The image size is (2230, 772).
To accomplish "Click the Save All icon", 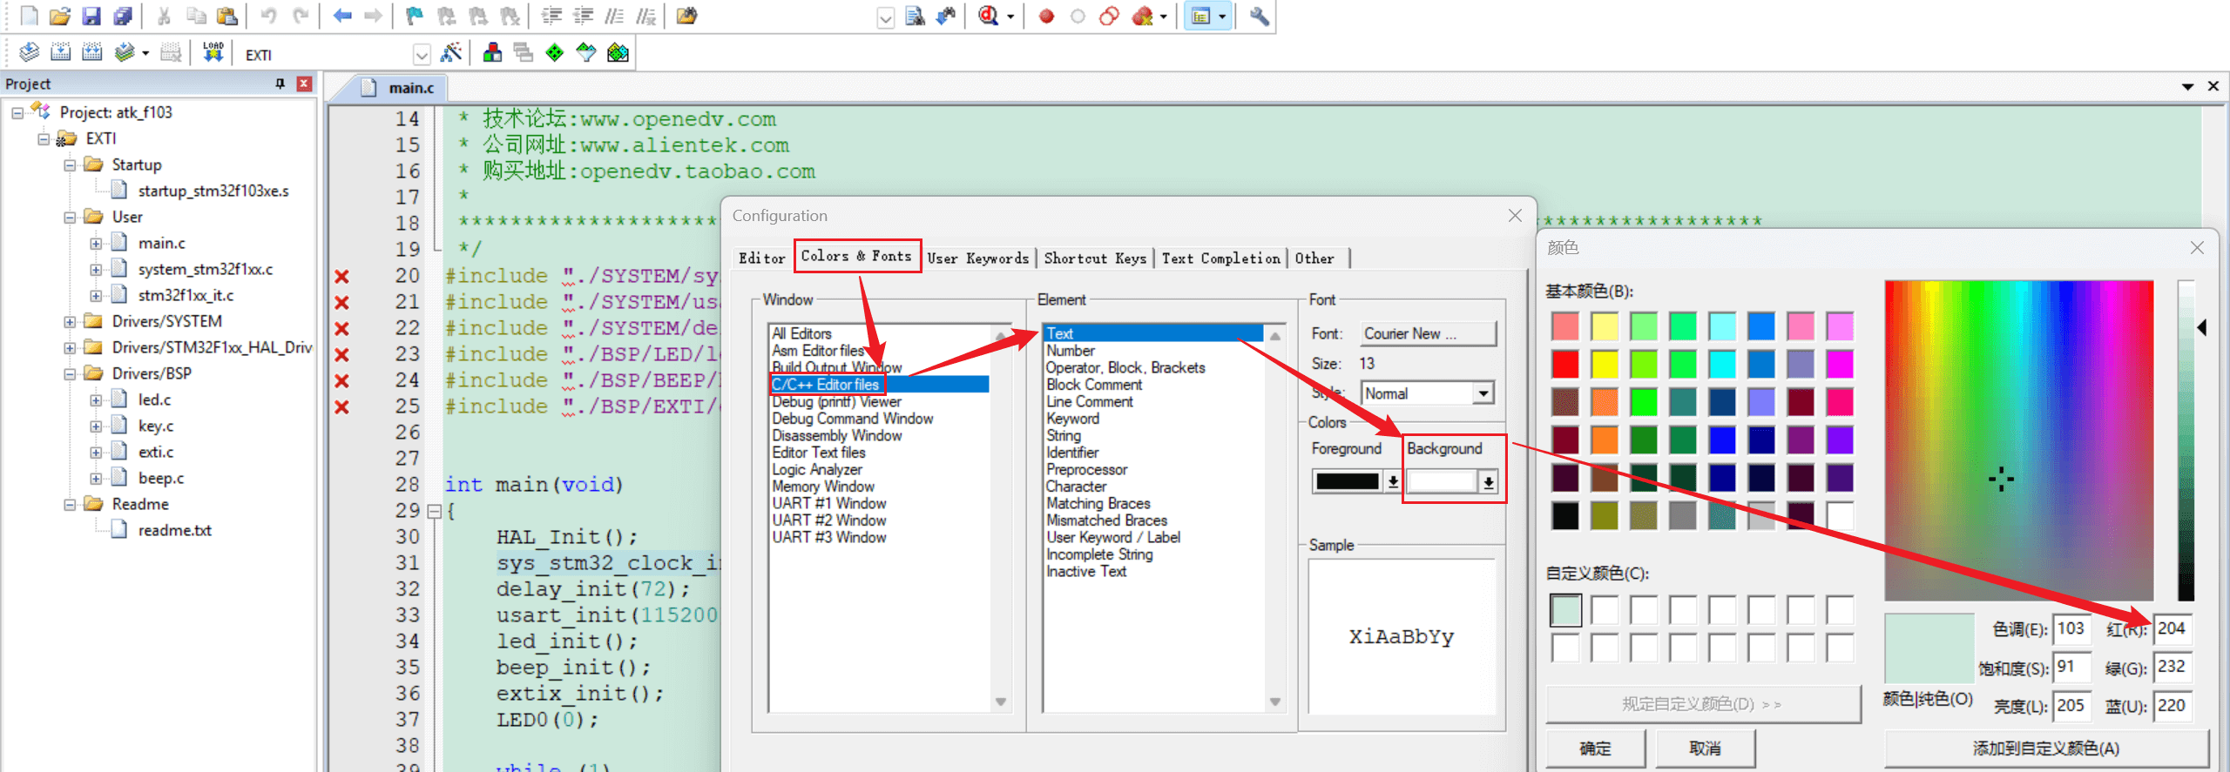I will click(123, 16).
